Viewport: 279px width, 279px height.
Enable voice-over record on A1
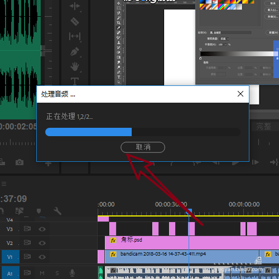pos(72,273)
